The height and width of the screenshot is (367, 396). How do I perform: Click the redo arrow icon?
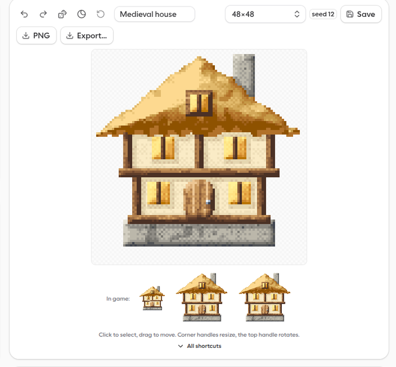click(x=43, y=14)
